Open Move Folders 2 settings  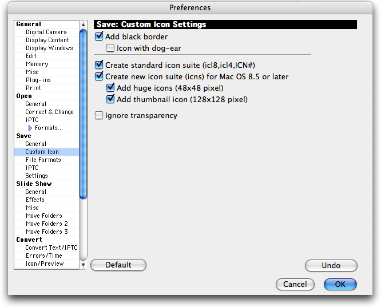46,224
